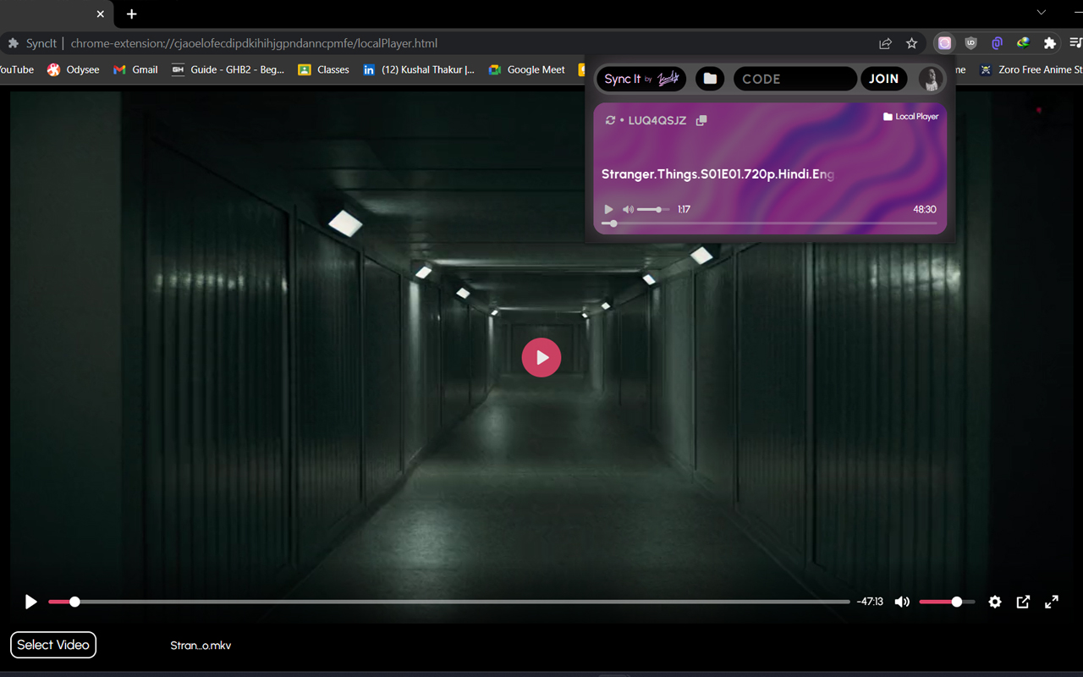
Task: Click the JOIN button
Action: pyautogui.click(x=884, y=79)
